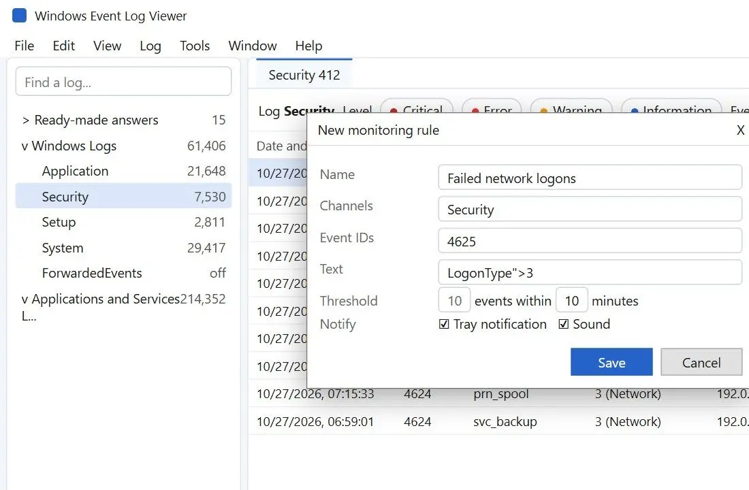Select the ForwardedEvents log
This screenshot has height=490, width=749.
click(x=123, y=273)
